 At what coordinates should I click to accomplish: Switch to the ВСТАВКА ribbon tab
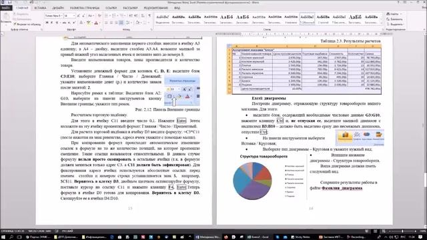pos(40,8)
